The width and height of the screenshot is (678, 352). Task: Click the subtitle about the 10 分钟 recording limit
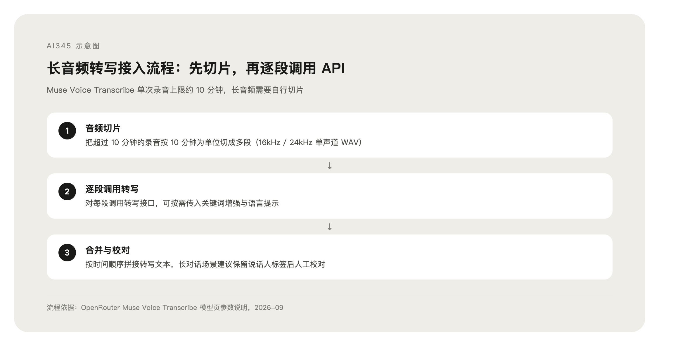[175, 90]
